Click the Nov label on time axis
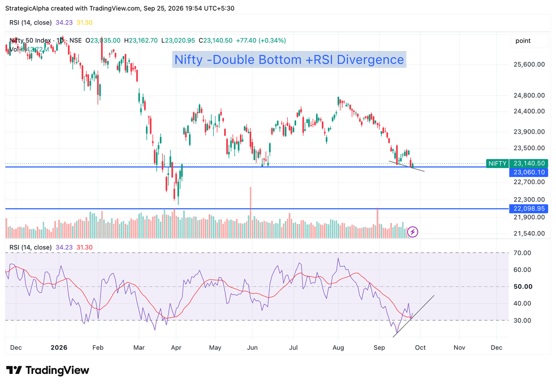The width and height of the screenshot is (556, 386). pyautogui.click(x=459, y=347)
